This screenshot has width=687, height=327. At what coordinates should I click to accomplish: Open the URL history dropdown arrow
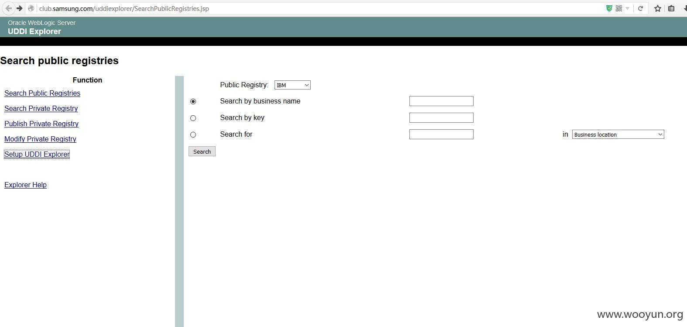[627, 8]
